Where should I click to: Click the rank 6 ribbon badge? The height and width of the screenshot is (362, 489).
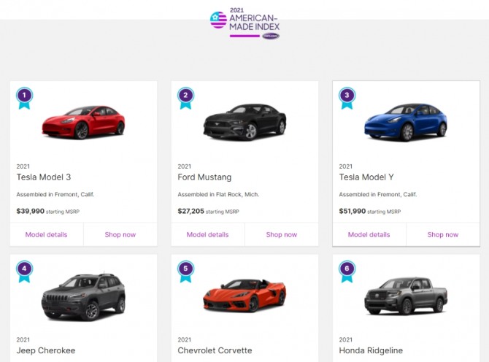[347, 270]
